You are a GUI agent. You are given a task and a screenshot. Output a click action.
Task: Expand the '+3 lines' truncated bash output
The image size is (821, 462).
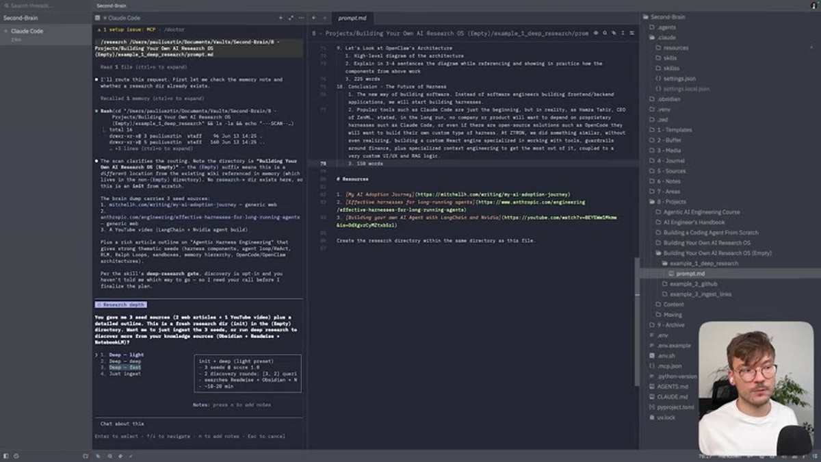pos(151,149)
